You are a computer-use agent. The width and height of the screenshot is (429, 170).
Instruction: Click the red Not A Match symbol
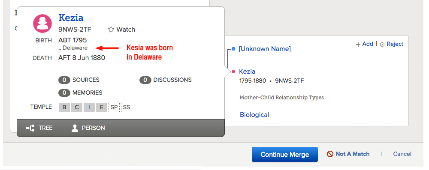tap(330, 154)
